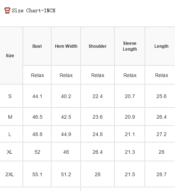The width and height of the screenshot is (175, 191).
Task: Select the 2XL size row label
Action: point(10,174)
